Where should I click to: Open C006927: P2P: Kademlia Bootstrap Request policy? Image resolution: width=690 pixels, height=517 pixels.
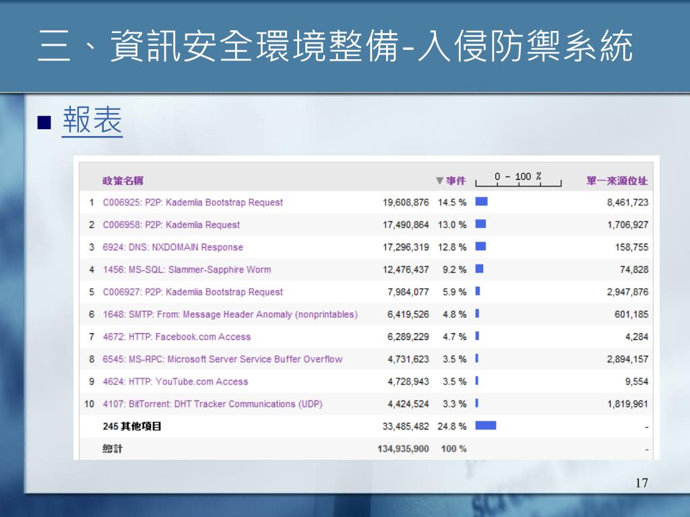[193, 292]
